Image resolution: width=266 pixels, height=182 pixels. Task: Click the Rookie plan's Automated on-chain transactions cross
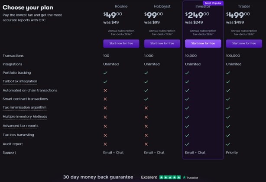[105, 90]
